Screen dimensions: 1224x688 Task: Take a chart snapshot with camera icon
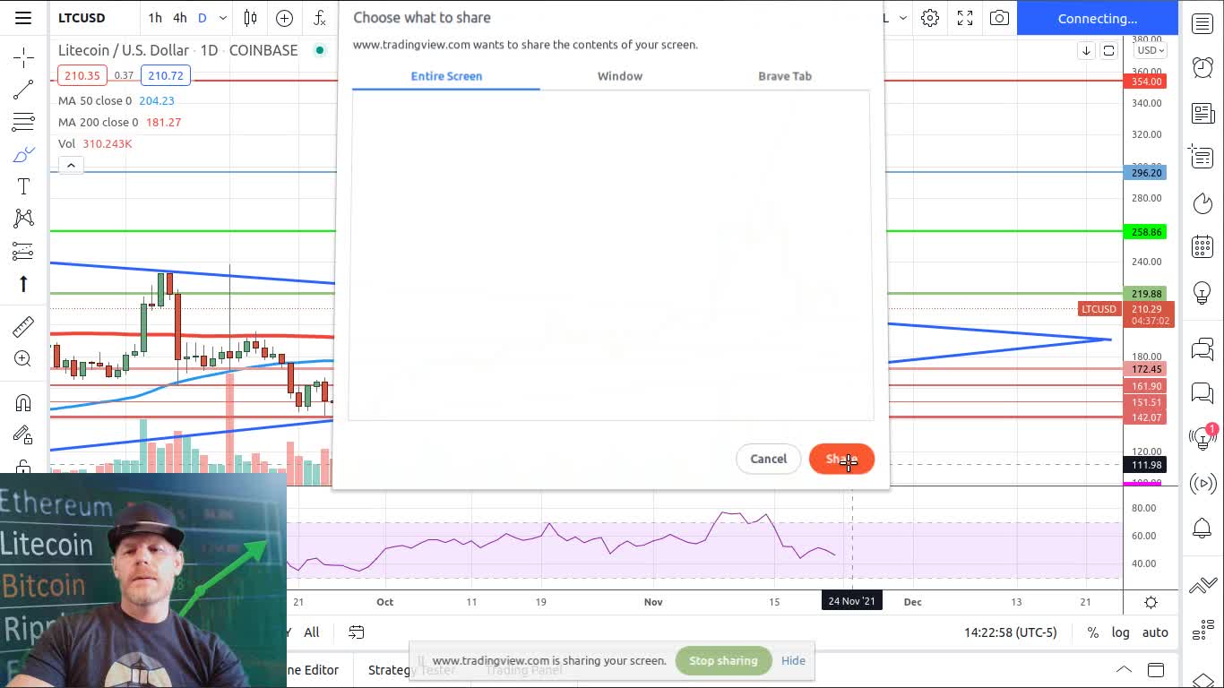click(x=999, y=18)
